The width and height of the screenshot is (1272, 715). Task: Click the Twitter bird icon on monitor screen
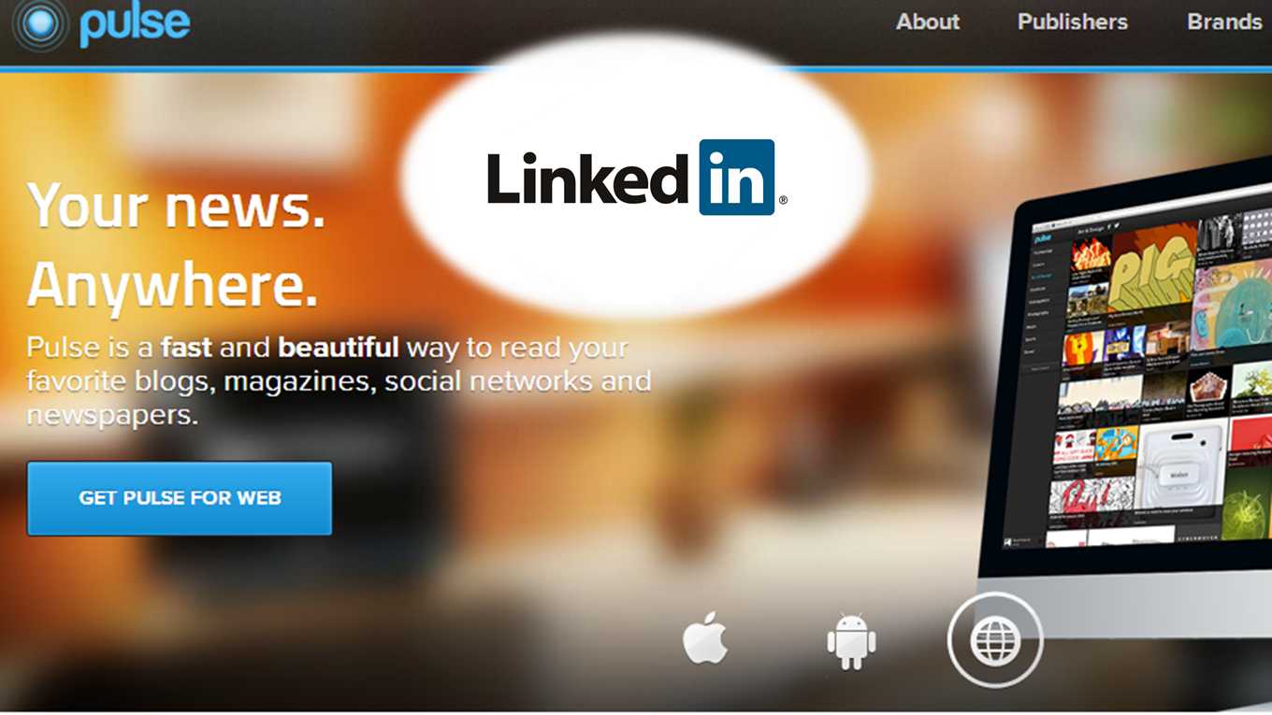1118,225
